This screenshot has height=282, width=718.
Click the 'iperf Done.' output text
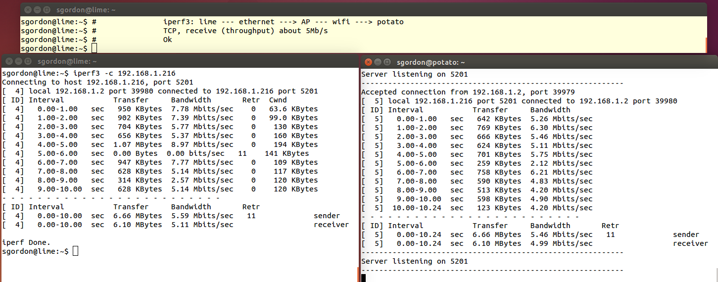point(26,242)
